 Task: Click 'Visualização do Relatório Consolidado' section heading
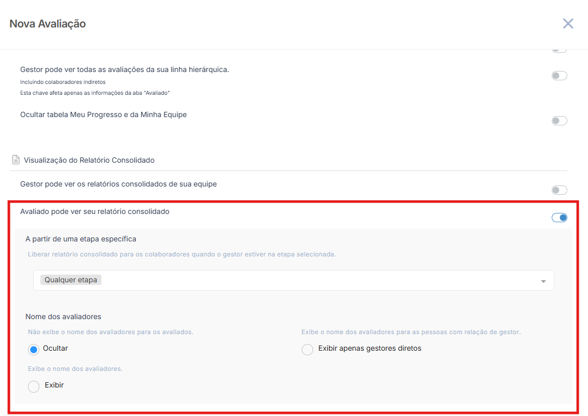pyautogui.click(x=89, y=160)
